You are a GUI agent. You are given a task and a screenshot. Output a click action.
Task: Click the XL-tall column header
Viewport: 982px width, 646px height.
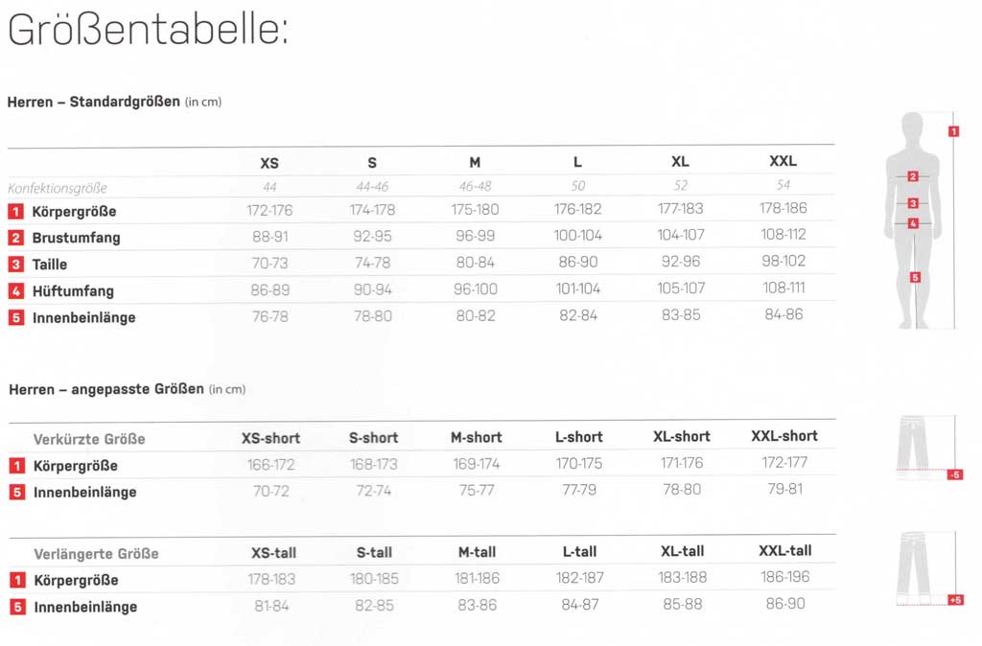click(x=682, y=551)
